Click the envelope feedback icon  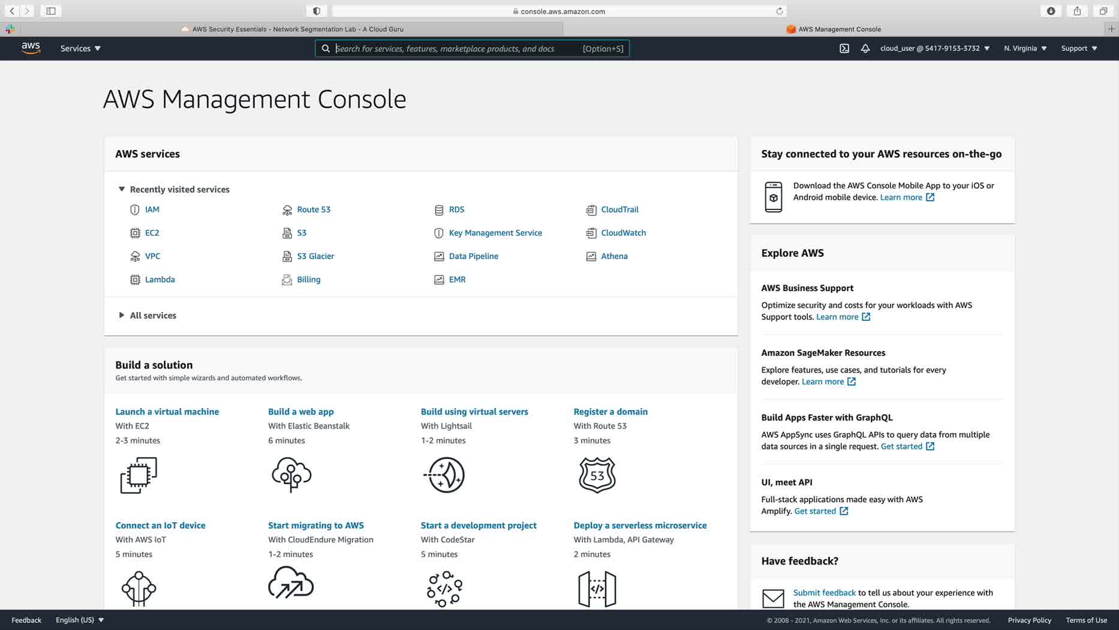(x=773, y=598)
